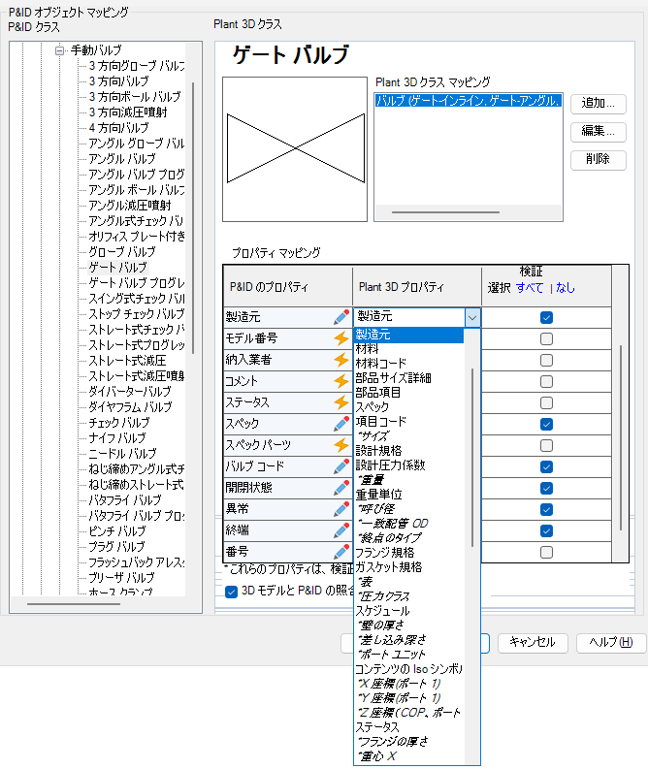Screen dimensions: 648x769
Task: Click pencil icon in 異常 row
Action: point(341,509)
